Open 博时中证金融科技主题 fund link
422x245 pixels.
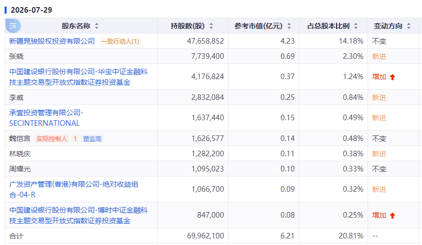coord(78,216)
